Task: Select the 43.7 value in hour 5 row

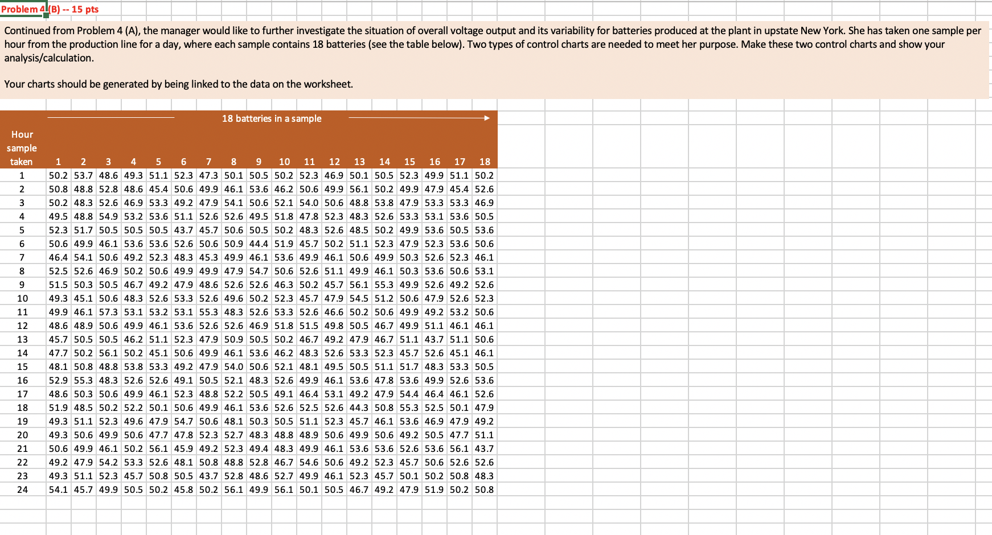Action: point(183,230)
